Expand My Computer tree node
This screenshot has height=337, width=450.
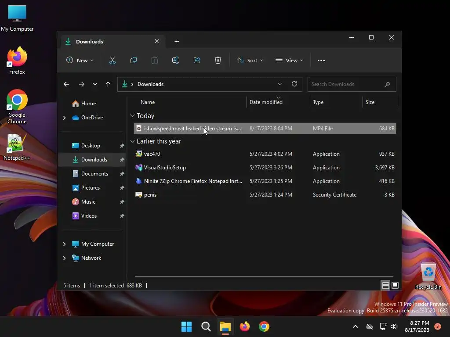click(x=64, y=244)
